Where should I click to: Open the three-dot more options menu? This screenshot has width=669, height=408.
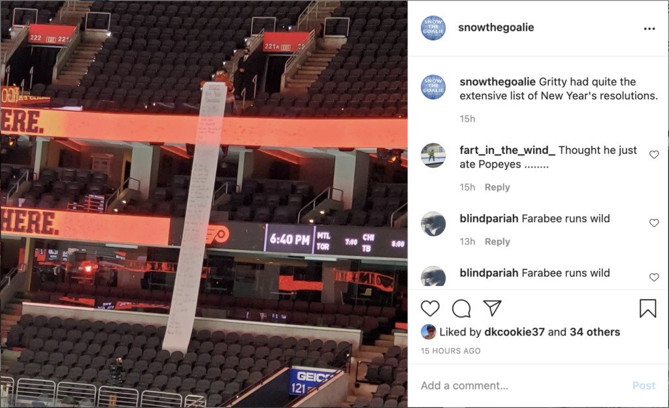[x=649, y=29]
